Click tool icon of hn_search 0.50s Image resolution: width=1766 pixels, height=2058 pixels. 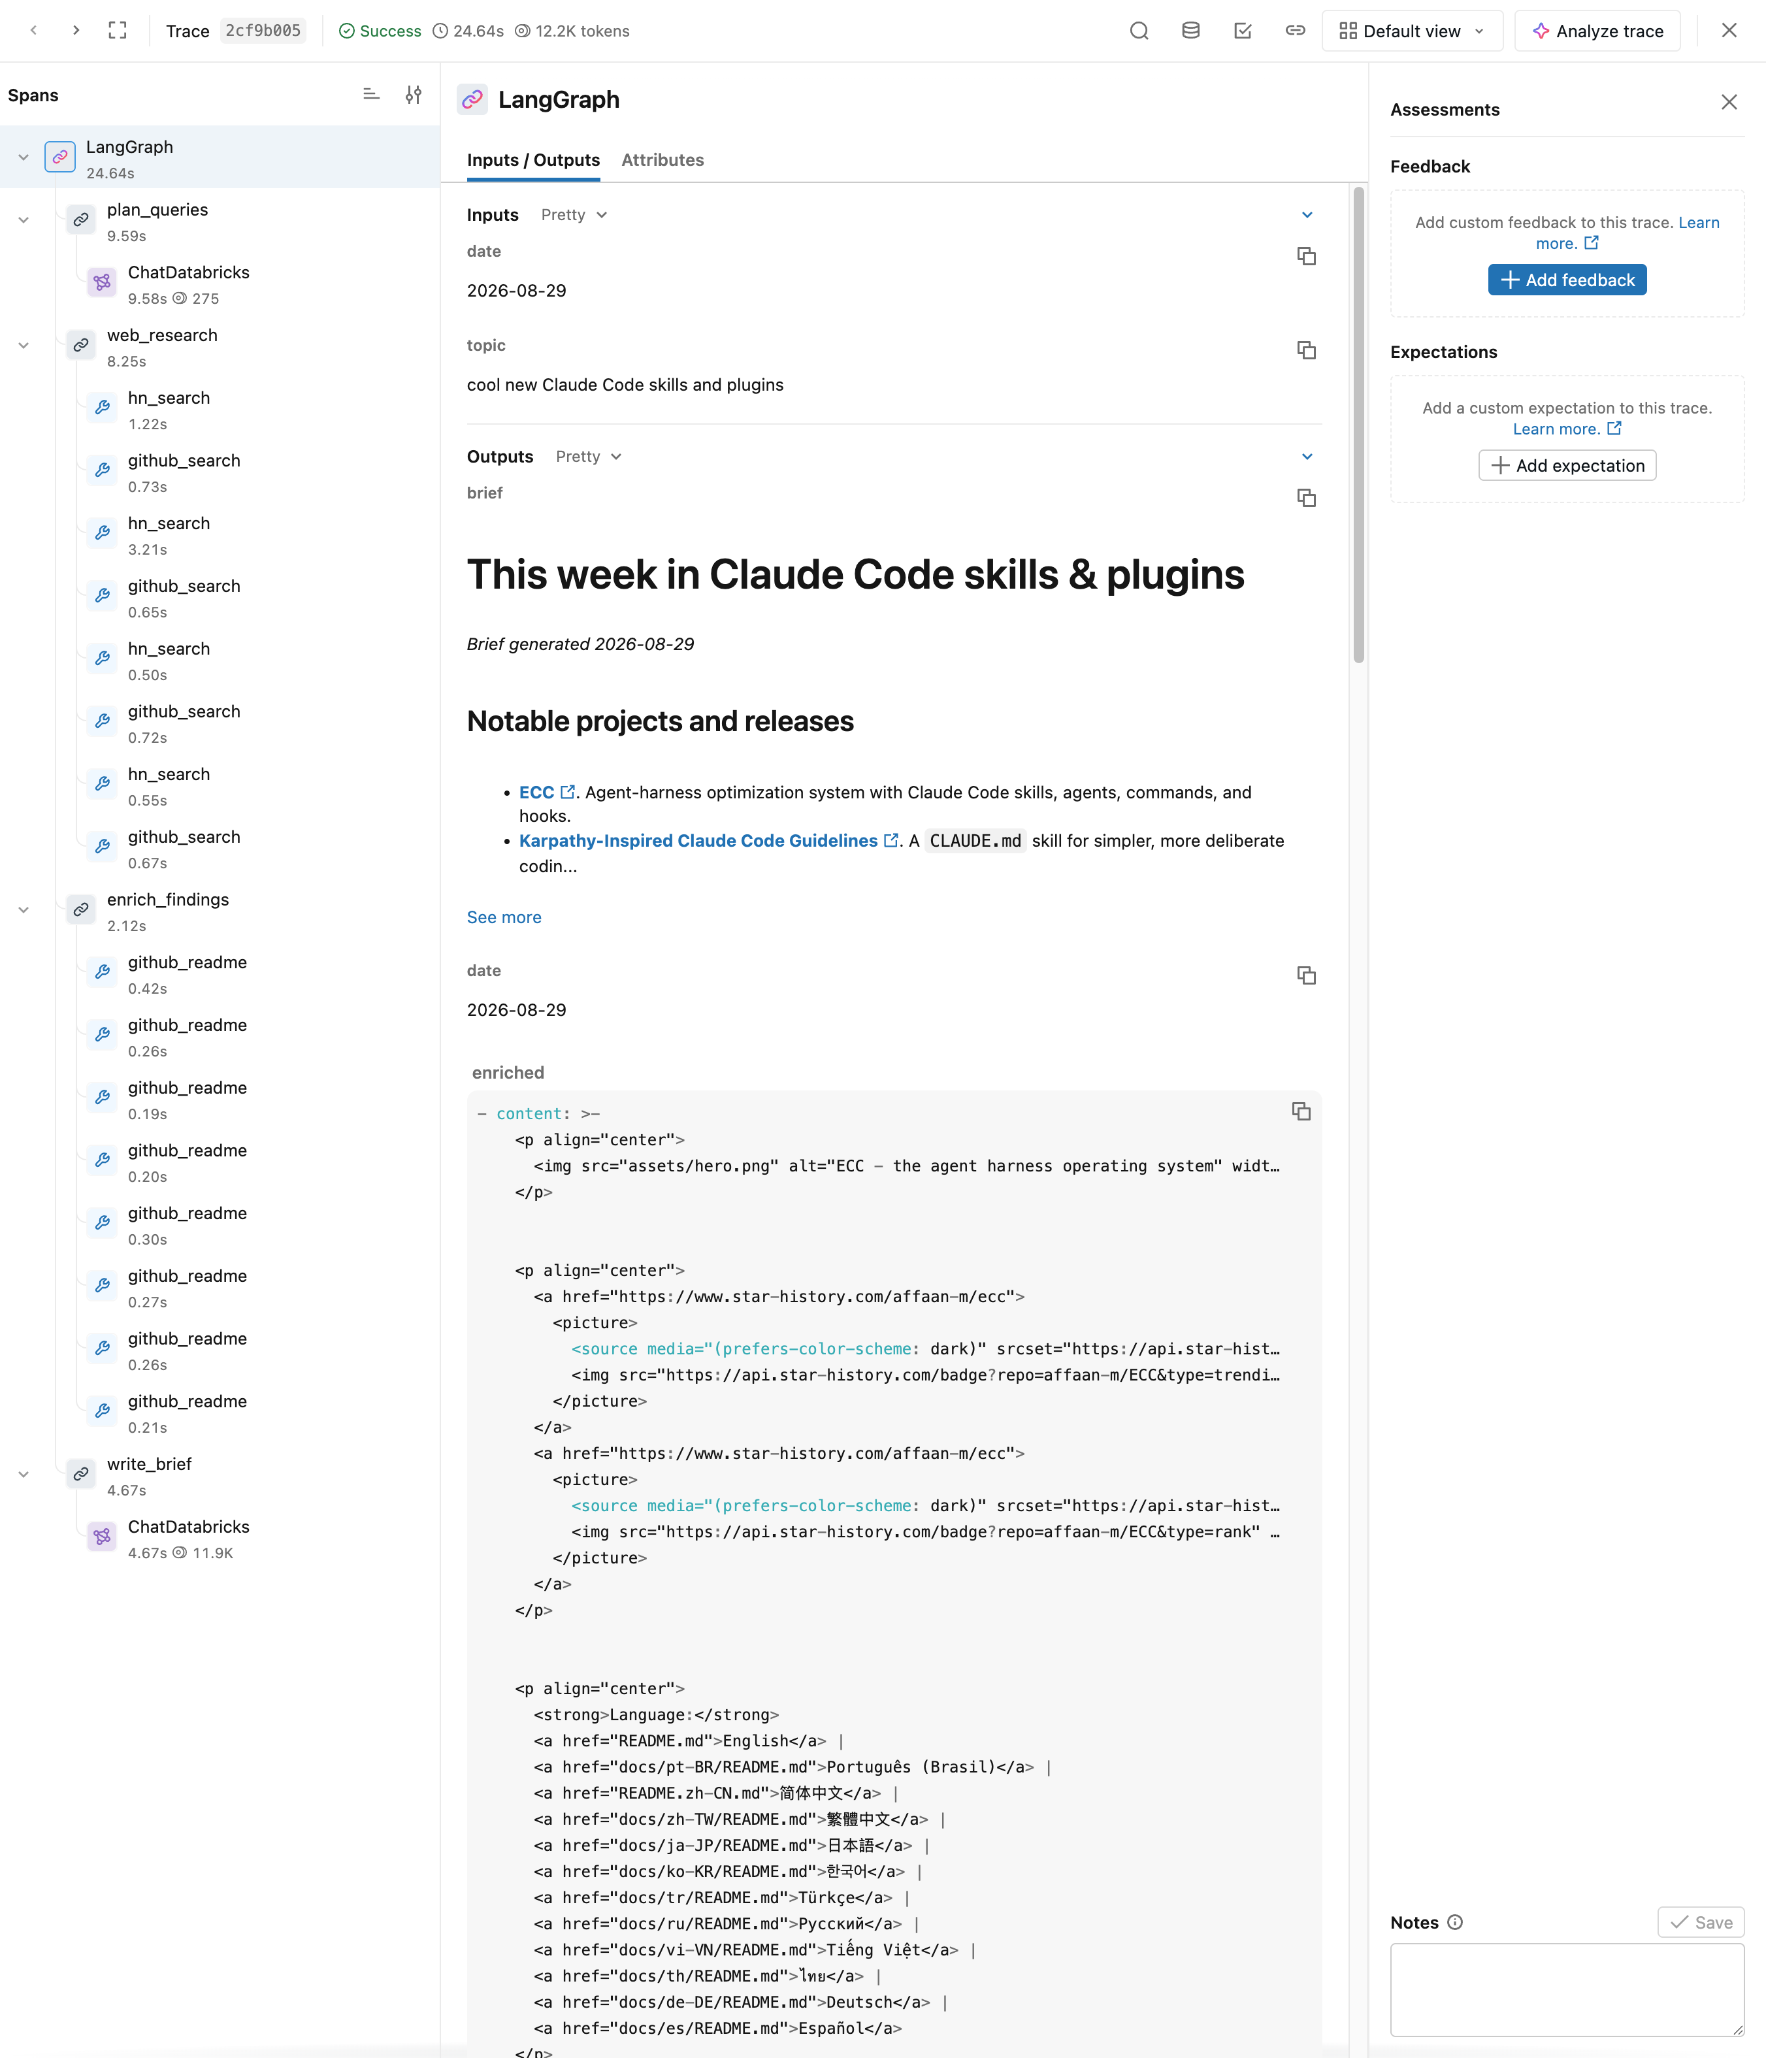pos(103,659)
